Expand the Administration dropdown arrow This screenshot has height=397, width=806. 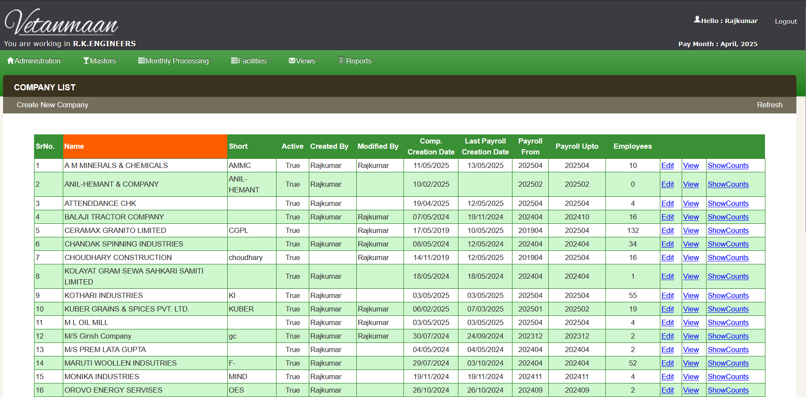[64, 61]
